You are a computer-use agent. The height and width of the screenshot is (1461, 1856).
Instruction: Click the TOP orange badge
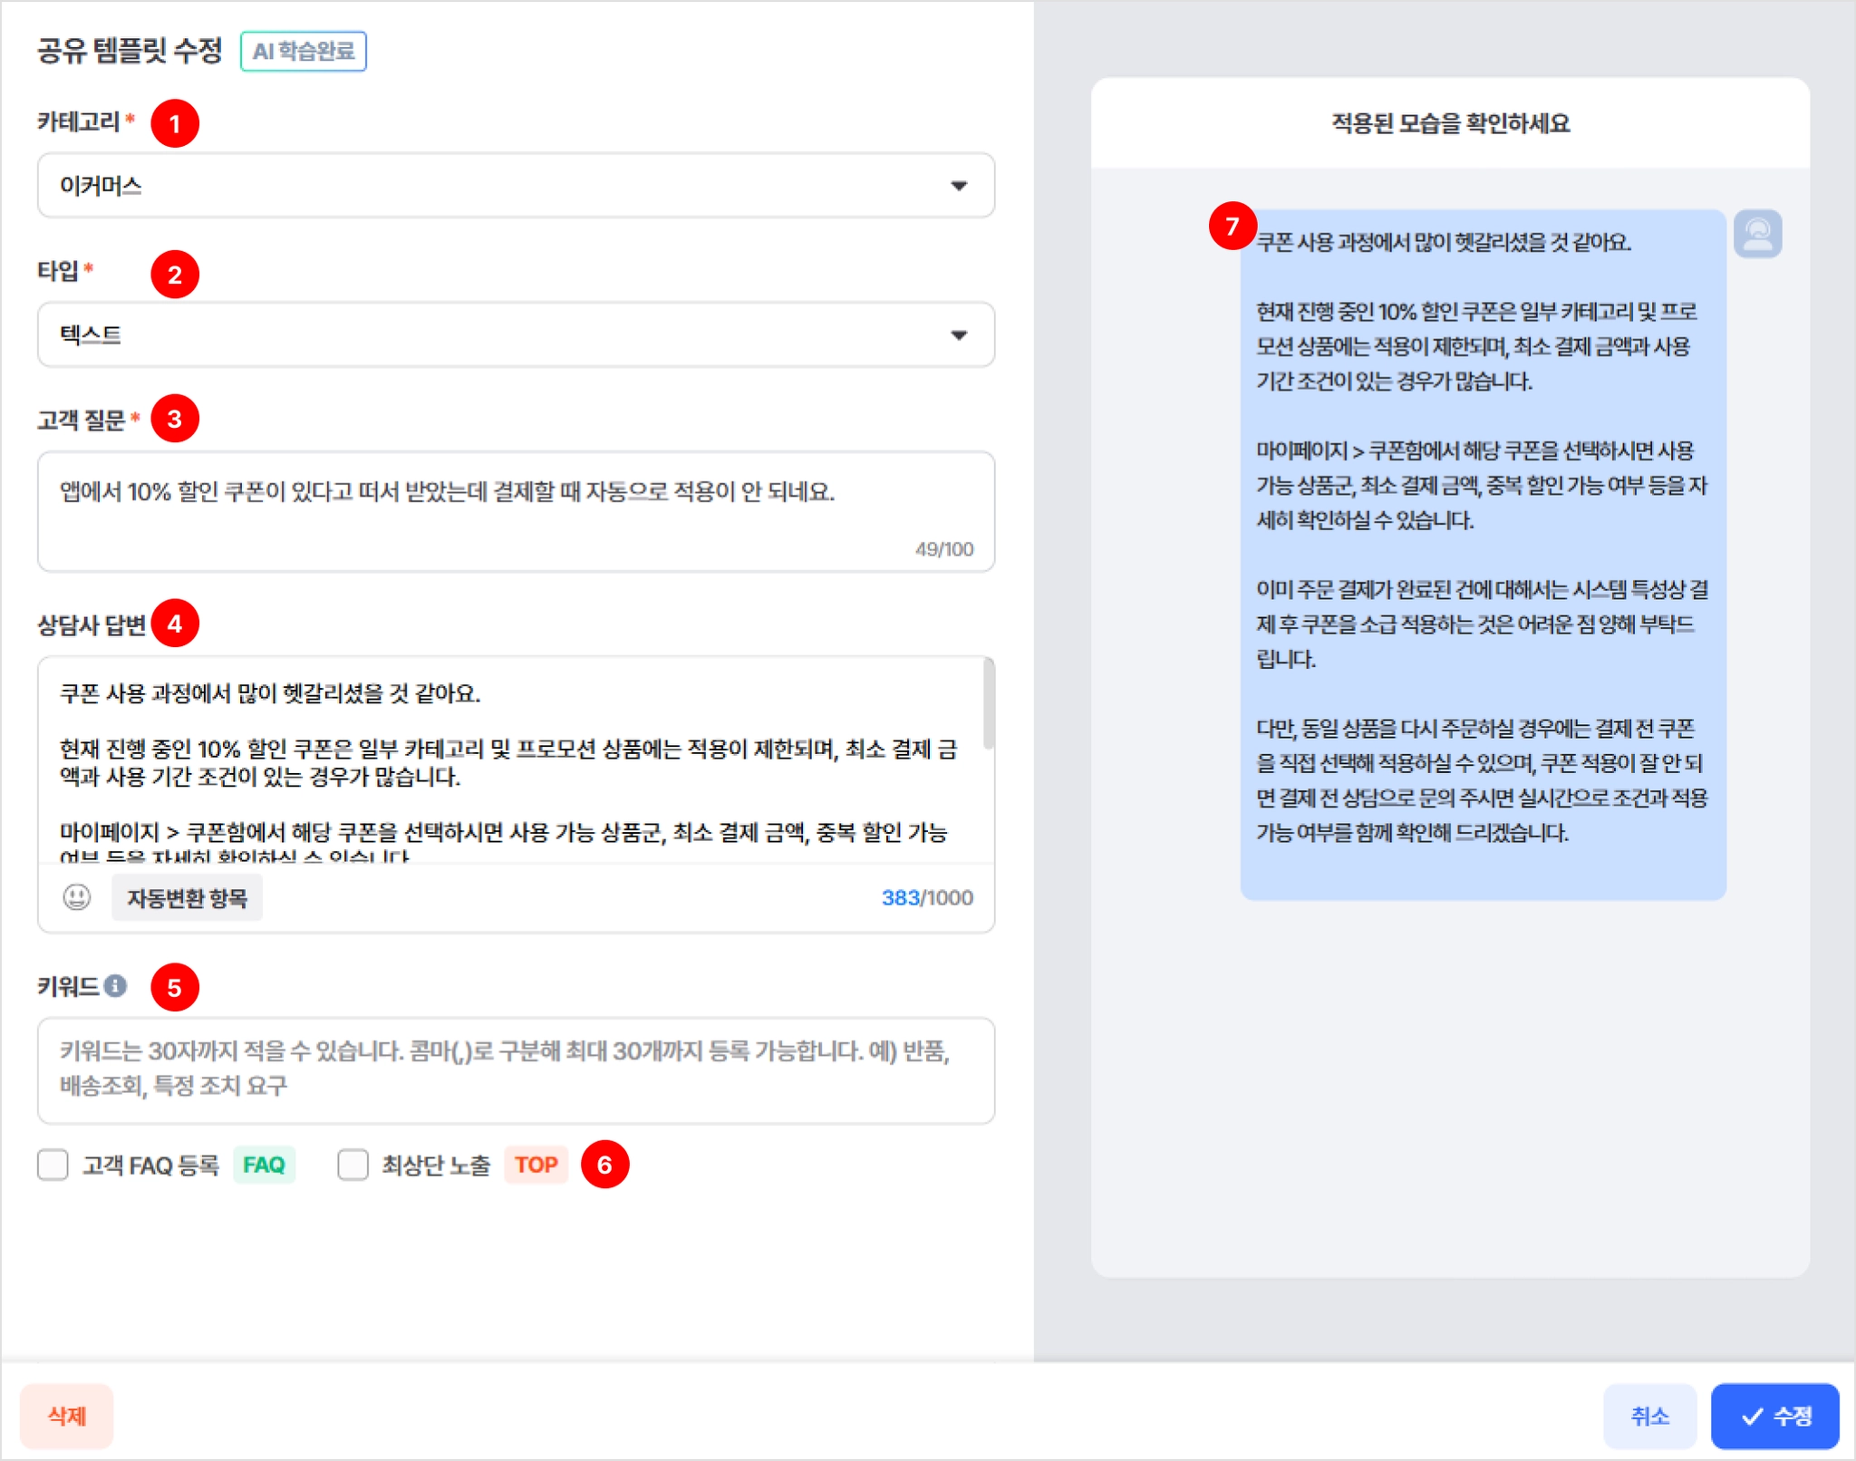pyautogui.click(x=536, y=1165)
